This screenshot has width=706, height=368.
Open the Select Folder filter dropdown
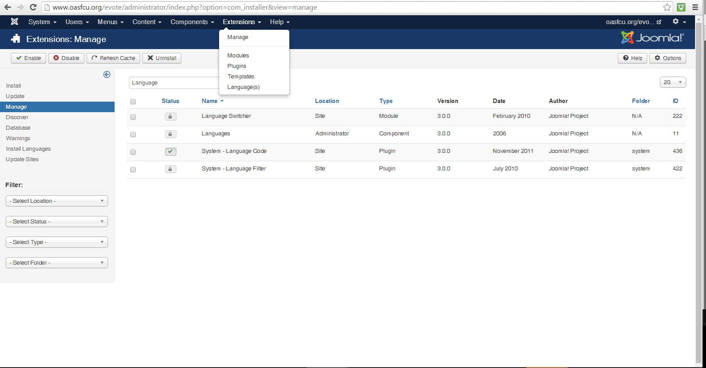pos(57,263)
